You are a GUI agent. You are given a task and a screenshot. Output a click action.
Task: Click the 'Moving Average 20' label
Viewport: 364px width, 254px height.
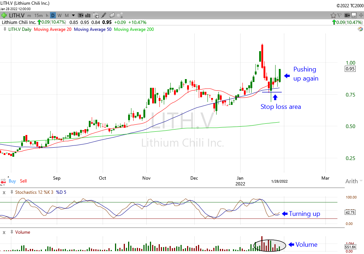click(53, 29)
